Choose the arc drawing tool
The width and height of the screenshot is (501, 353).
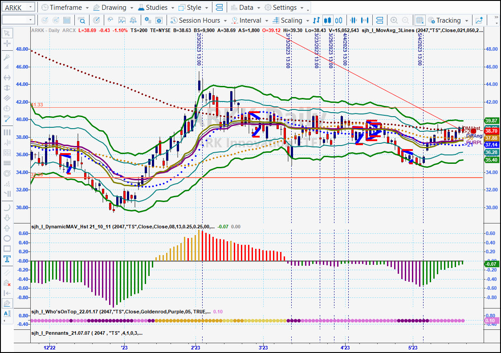(7, 207)
